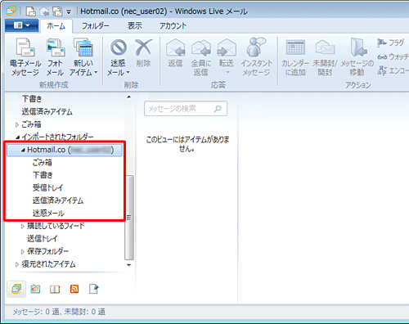The height and width of the screenshot is (324, 409).
Task: Click the 返信 reply icon
Action: click(x=175, y=47)
